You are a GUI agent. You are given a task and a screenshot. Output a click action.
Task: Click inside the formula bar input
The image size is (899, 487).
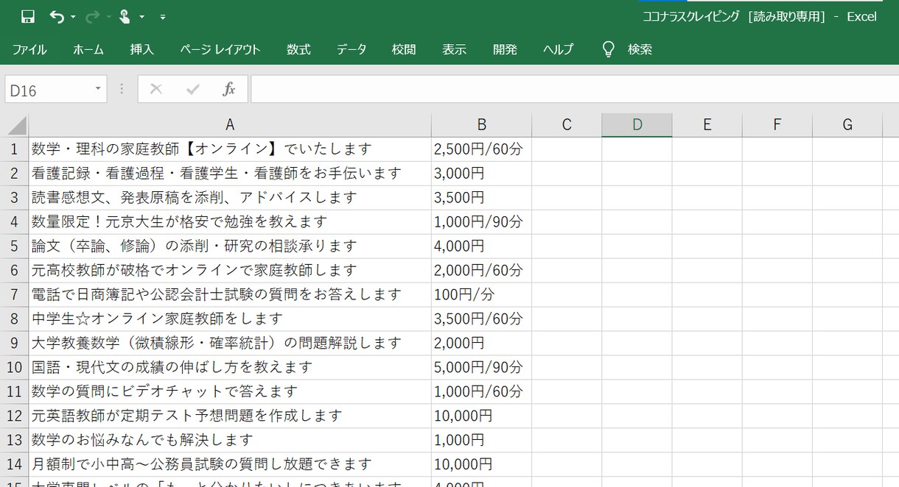pyautogui.click(x=575, y=89)
